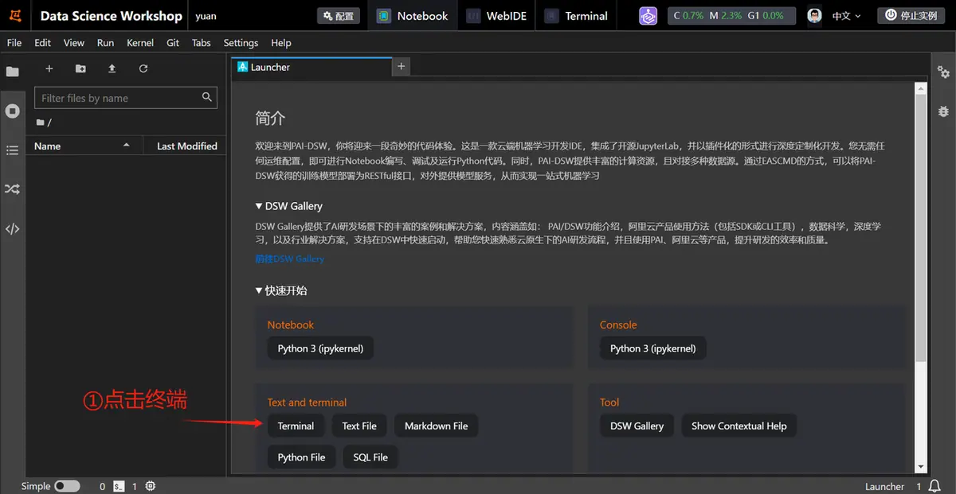
Task: Click the terminal count icon in status bar
Action: tap(118, 486)
